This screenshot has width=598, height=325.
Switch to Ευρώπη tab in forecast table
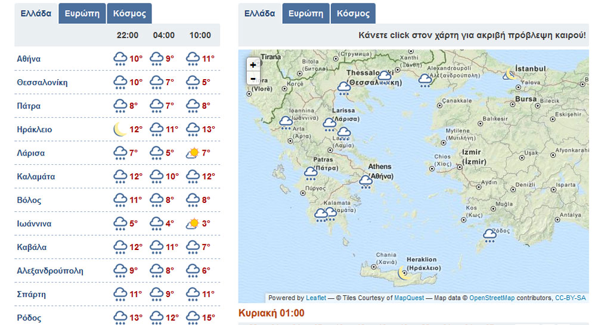(82, 13)
